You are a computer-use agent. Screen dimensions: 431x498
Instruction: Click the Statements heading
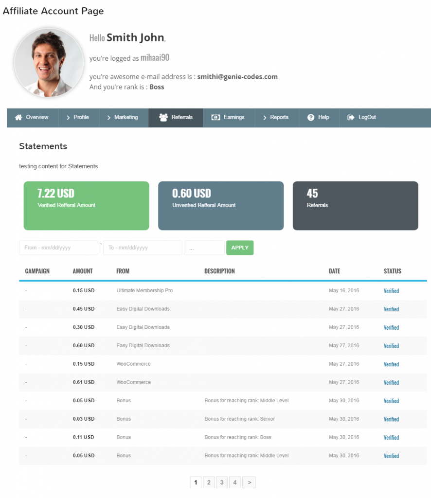click(43, 146)
